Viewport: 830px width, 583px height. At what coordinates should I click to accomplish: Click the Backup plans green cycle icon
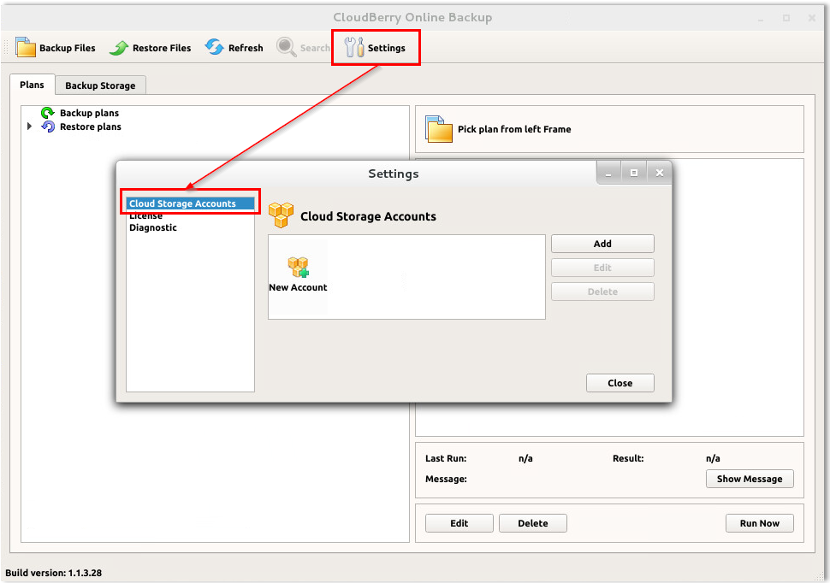click(48, 113)
